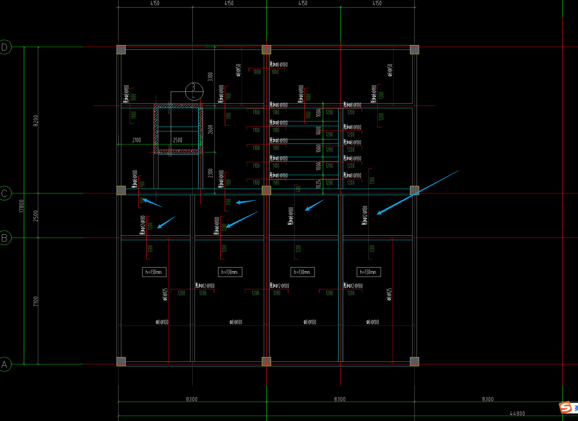
Task: Select the 8200 vertical dimension label
Action: tap(35, 121)
